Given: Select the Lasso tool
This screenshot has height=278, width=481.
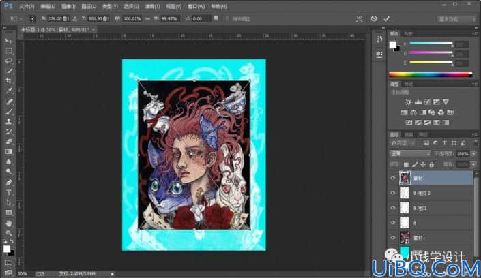Looking at the screenshot, I should click(x=9, y=61).
